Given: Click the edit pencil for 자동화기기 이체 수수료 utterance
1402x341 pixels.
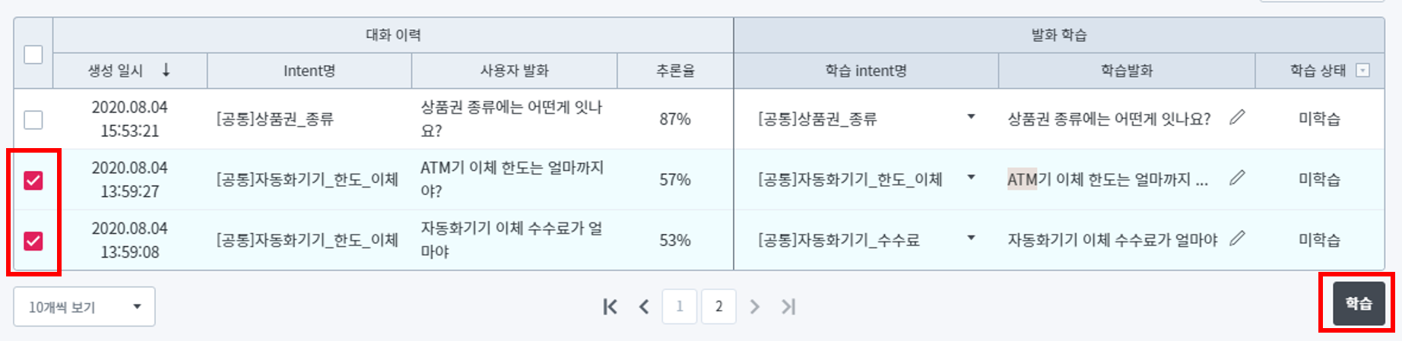Looking at the screenshot, I should (x=1237, y=238).
